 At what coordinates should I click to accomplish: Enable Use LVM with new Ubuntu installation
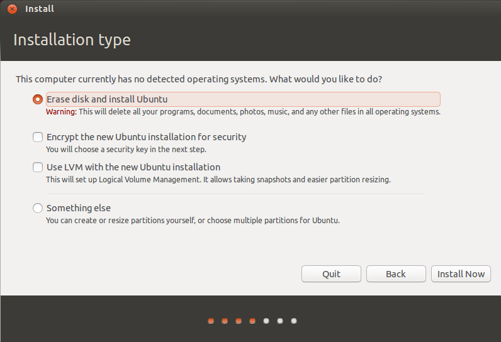[38, 167]
